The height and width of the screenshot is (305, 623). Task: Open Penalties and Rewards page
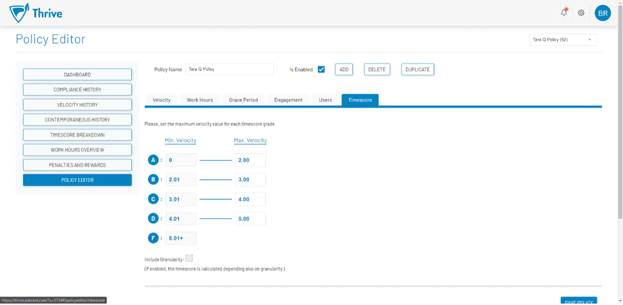[x=77, y=165]
